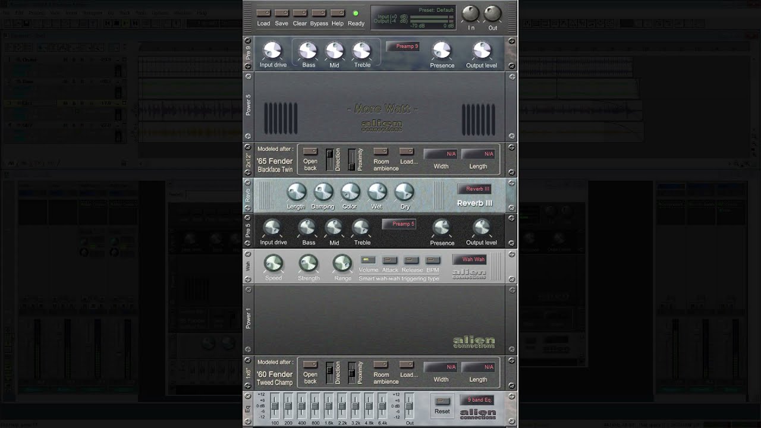Select Attack wah-wah triggering type

(390, 260)
